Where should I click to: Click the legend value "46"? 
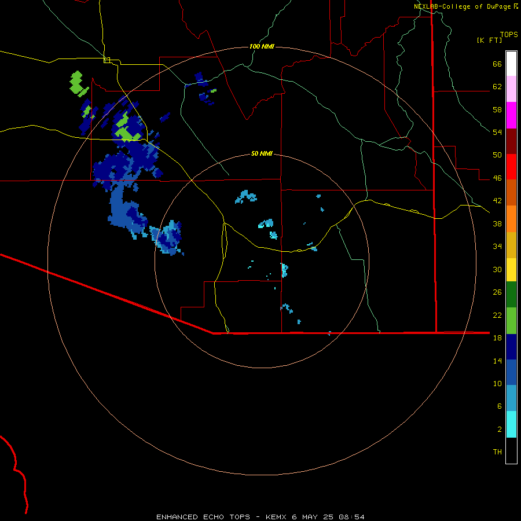pyautogui.click(x=497, y=178)
